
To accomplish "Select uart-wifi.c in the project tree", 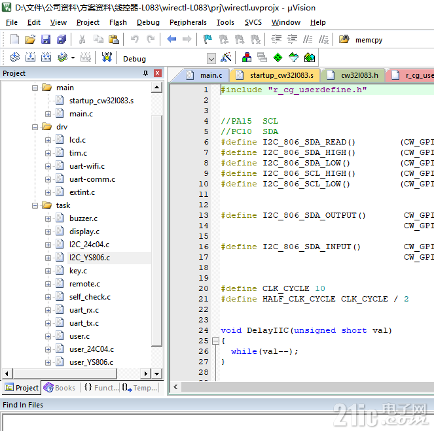I will click(87, 166).
